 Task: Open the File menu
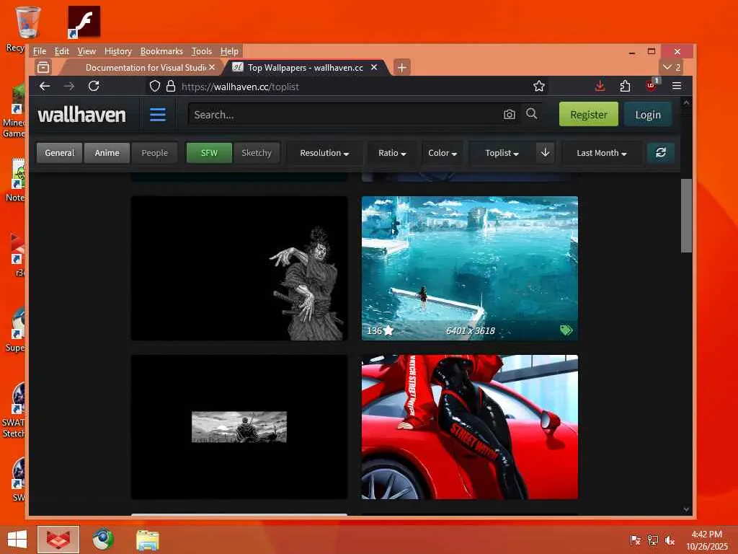point(40,51)
